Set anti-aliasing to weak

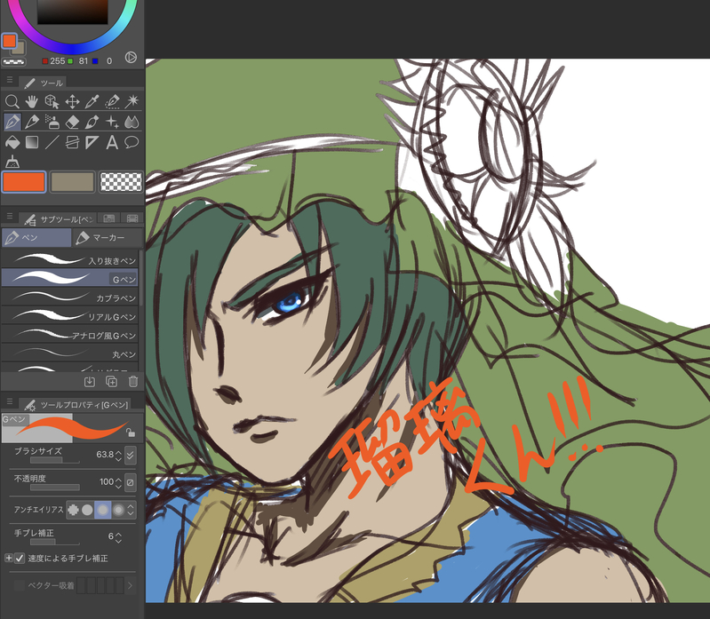click(87, 510)
